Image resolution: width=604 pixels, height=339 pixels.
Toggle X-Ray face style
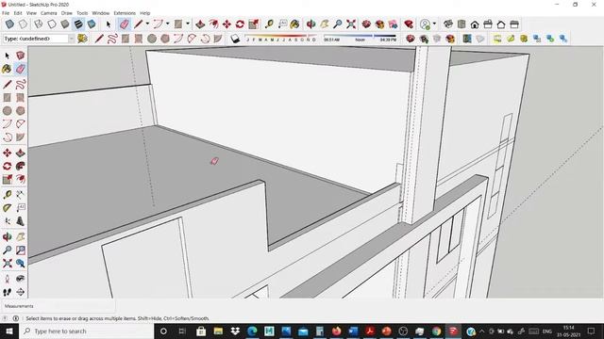coord(9,24)
